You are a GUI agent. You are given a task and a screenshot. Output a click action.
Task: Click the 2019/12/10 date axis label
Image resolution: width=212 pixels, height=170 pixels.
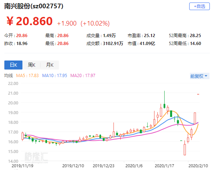pyautogui.click(x=73, y=166)
